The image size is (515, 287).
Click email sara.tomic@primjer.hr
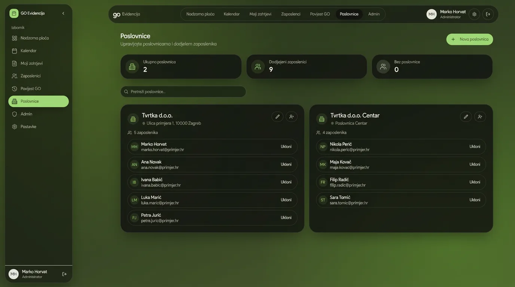point(349,203)
